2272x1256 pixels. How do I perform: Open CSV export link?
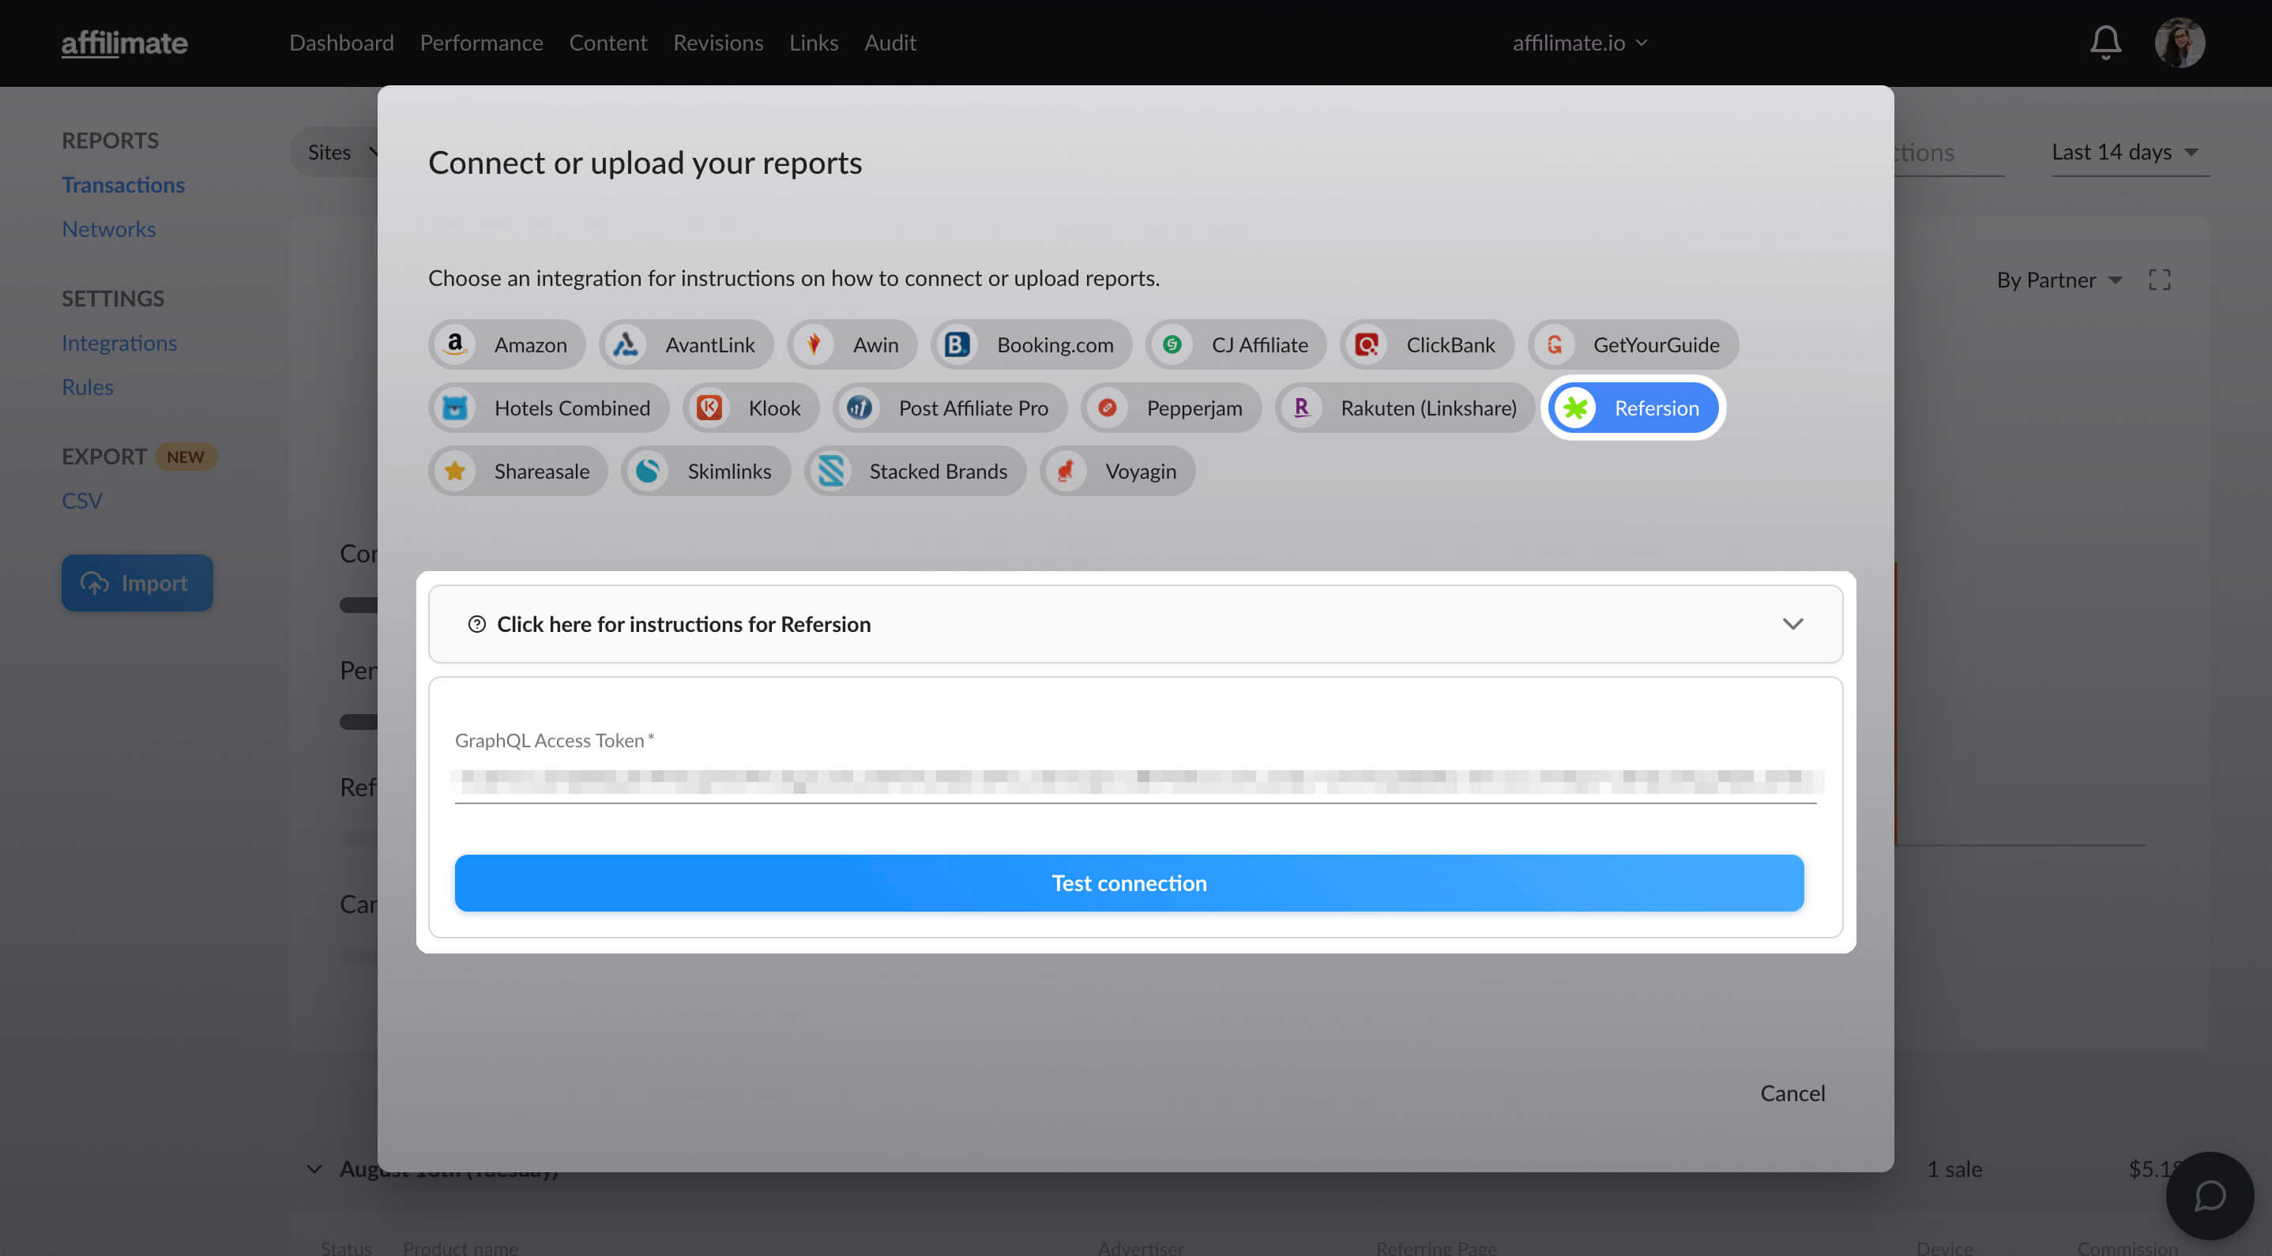click(82, 500)
